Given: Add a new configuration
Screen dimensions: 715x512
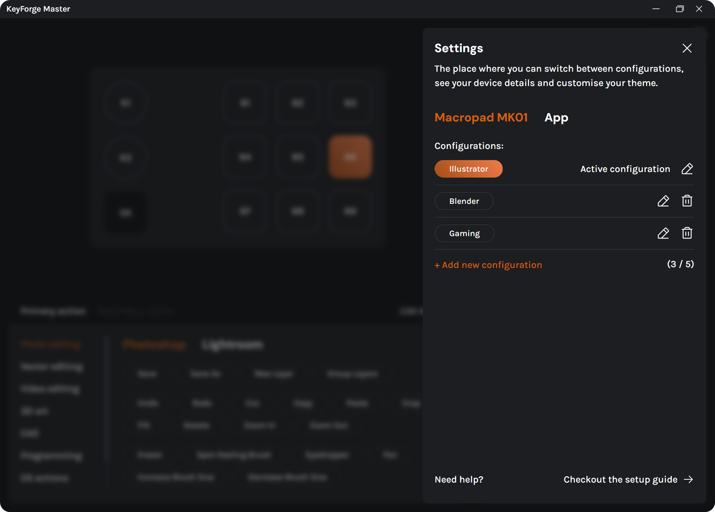Looking at the screenshot, I should click(x=488, y=265).
